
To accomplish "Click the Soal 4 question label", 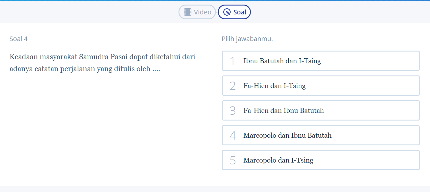I will click(19, 39).
